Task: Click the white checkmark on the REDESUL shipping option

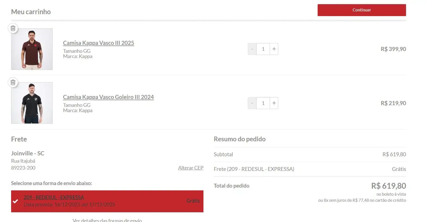Action: (x=16, y=201)
